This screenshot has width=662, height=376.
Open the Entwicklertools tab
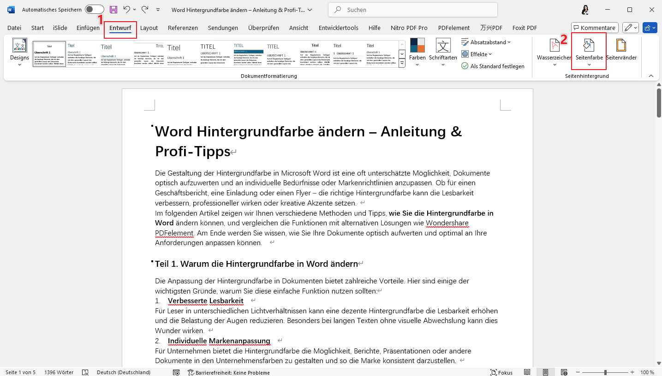click(x=338, y=28)
